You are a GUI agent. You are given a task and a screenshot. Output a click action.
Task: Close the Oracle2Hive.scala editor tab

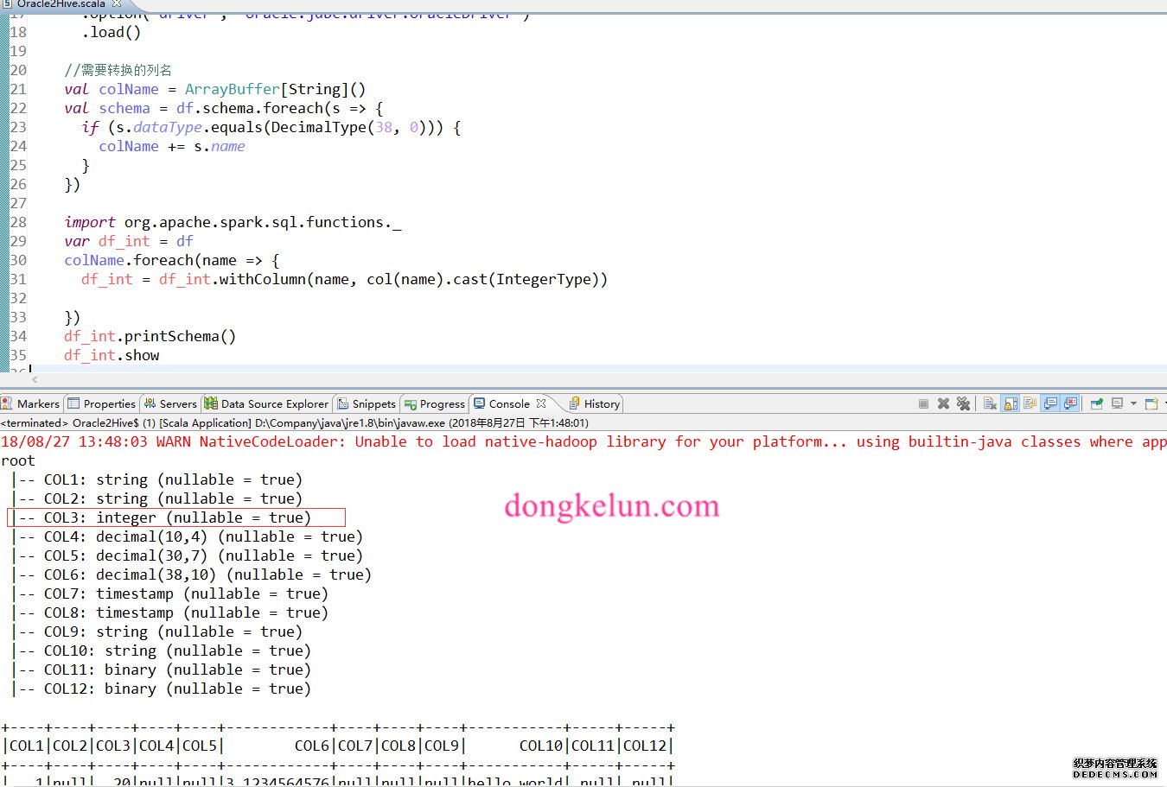coord(117,4)
